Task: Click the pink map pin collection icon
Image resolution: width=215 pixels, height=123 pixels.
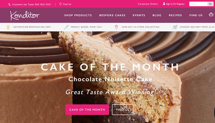Action: click(x=116, y=27)
